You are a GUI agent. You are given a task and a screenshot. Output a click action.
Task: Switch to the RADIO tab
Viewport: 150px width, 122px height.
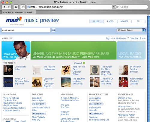[110, 21]
